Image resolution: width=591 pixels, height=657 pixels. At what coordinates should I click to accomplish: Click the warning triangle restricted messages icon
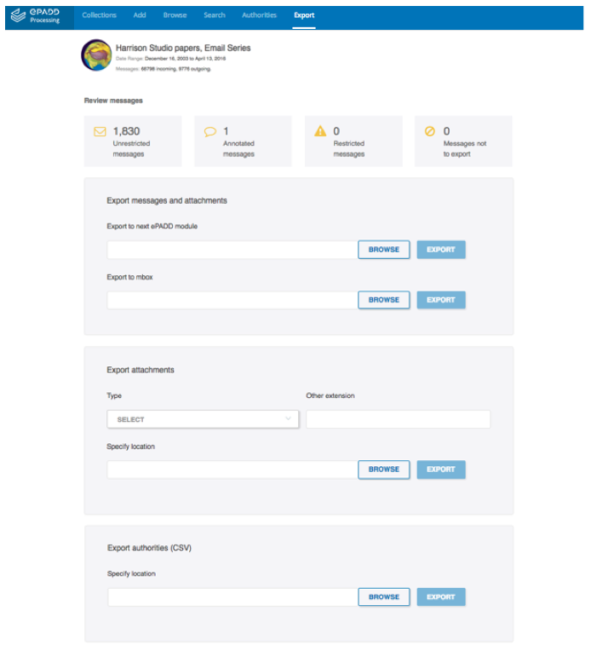(x=320, y=131)
